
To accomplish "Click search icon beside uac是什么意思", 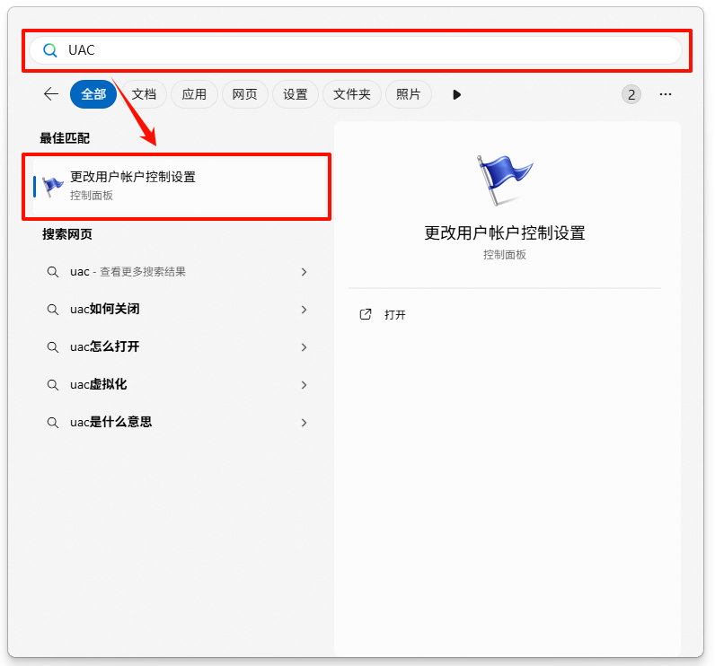I will pos(53,423).
